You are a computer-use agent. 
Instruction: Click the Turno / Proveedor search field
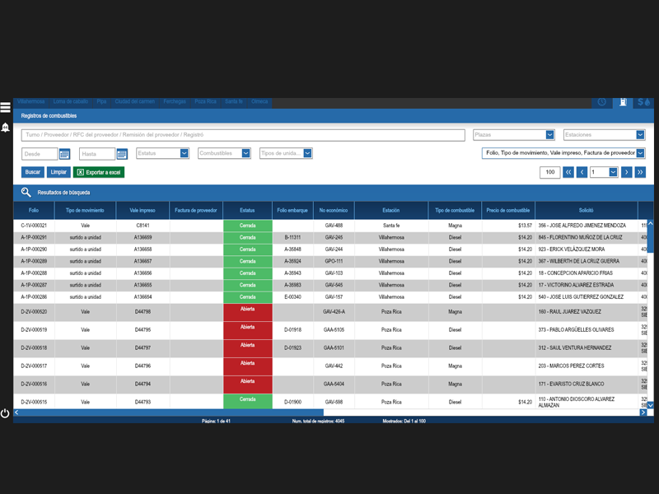pos(243,135)
